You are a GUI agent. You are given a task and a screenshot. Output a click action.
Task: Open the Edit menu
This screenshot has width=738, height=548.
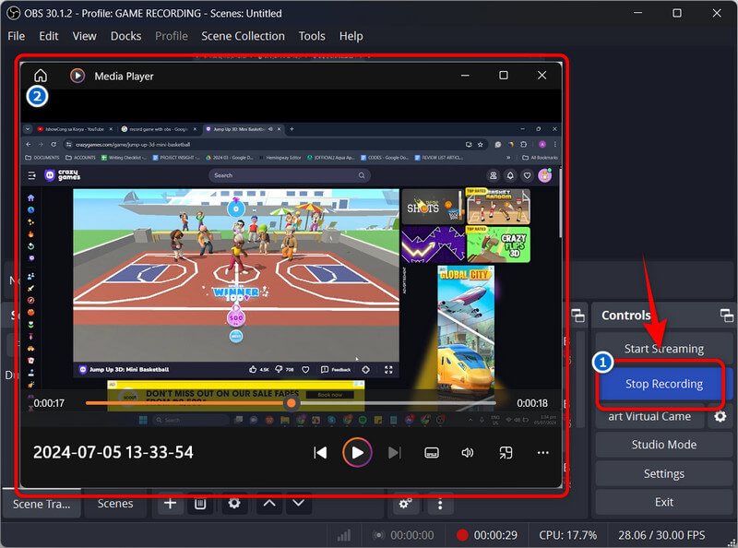[x=49, y=36]
